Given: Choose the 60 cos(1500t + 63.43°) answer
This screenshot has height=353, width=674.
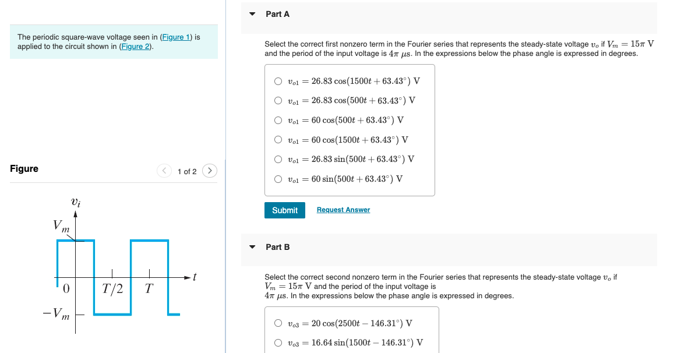Looking at the screenshot, I should click(x=278, y=139).
